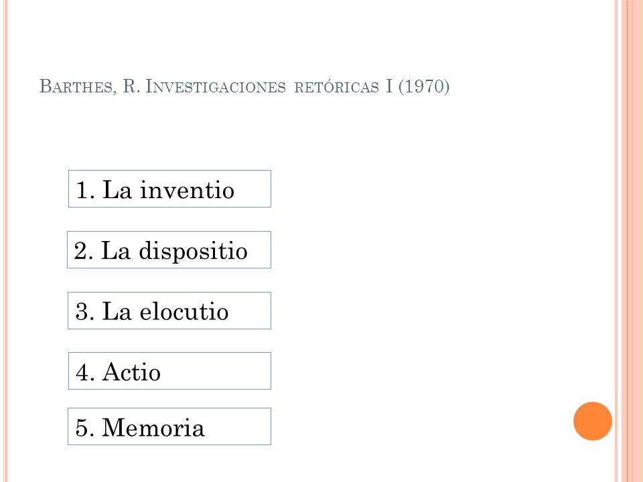Click the thin pink border on the left edge
This screenshot has height=482, width=643.
click(5, 241)
